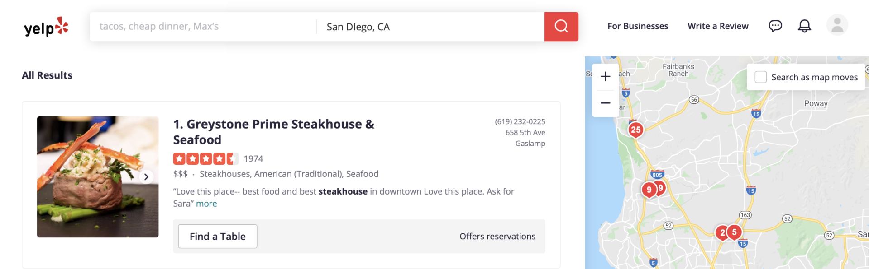Screen dimensions: 869x269
Task: Zoom out on the map
Action: coord(606,103)
